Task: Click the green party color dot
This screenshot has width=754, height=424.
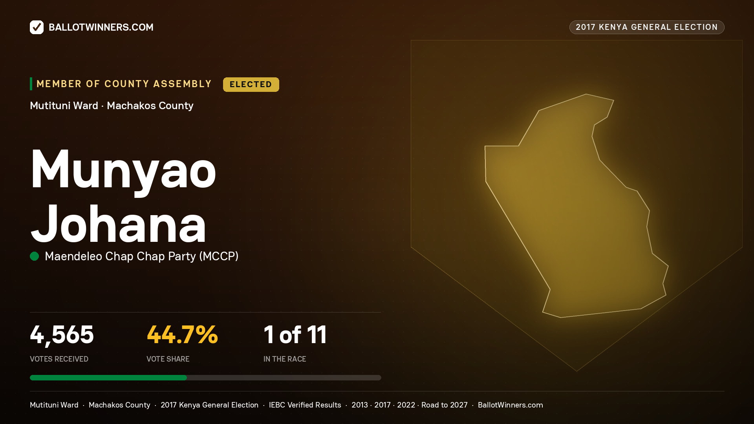Action: 35,256
